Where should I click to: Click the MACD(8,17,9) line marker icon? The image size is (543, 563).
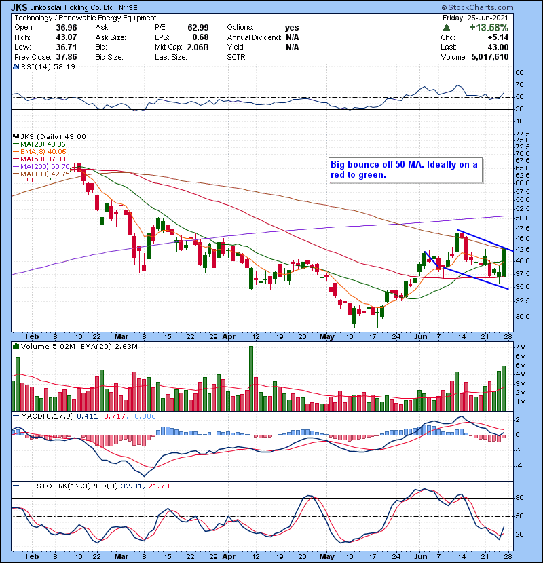coord(15,416)
